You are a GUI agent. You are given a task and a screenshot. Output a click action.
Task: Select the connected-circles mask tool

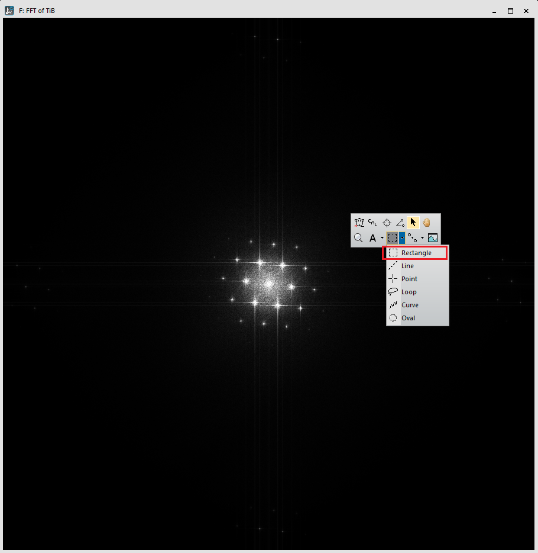coord(412,238)
